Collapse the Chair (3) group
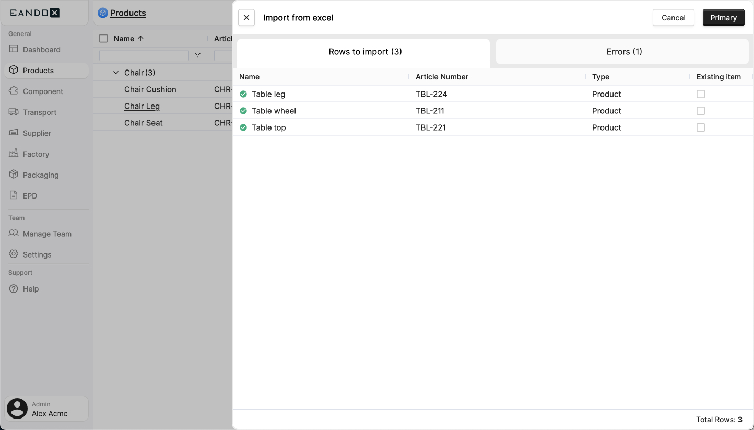The height and width of the screenshot is (430, 754). pos(116,72)
